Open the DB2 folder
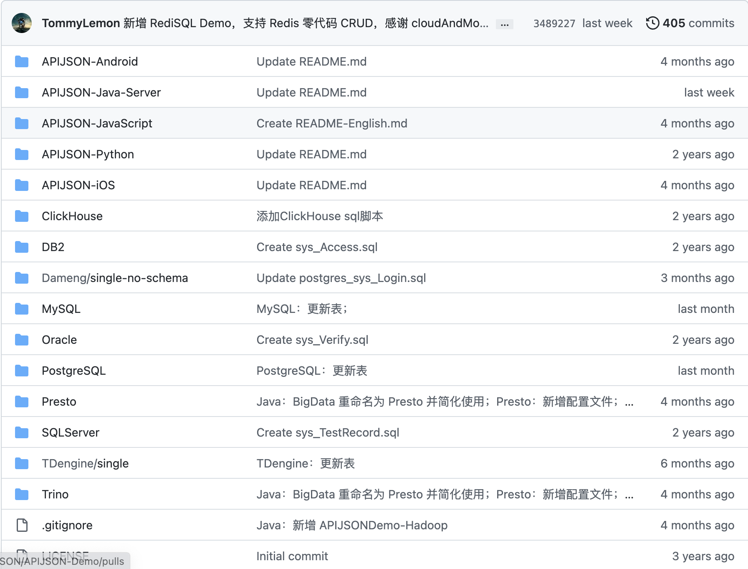 53,247
